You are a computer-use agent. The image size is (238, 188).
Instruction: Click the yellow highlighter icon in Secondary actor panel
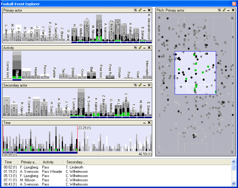(x=140, y=85)
